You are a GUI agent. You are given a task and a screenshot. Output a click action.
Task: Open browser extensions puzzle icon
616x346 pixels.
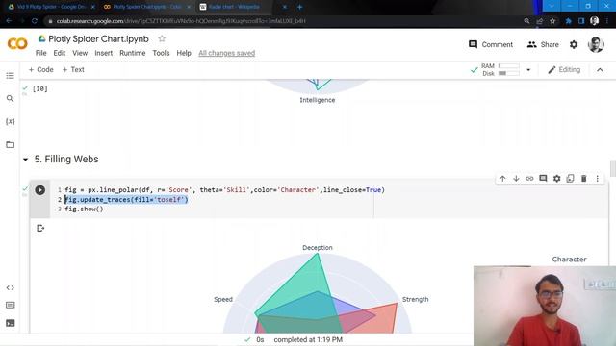click(x=568, y=21)
